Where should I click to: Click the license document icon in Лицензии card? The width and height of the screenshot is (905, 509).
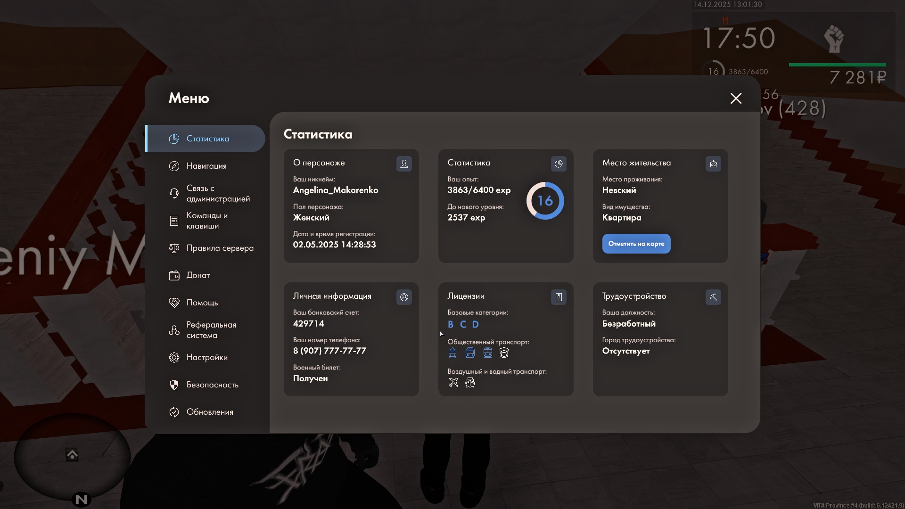pyautogui.click(x=559, y=297)
